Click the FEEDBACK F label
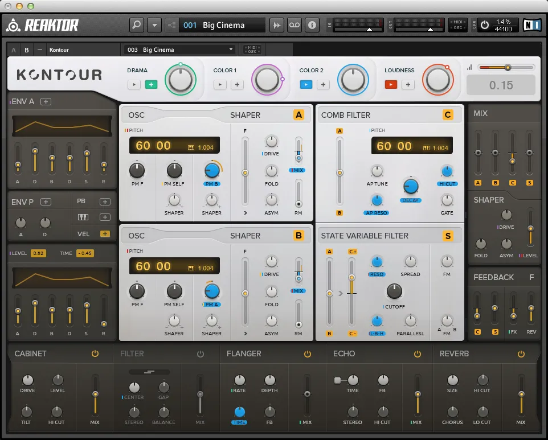The image size is (548, 440). click(x=531, y=277)
